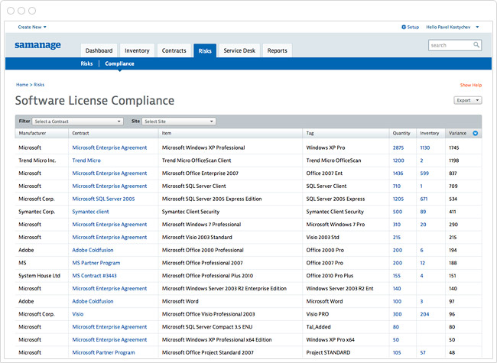Open the Reports tab
497x363 pixels.
[277, 50]
